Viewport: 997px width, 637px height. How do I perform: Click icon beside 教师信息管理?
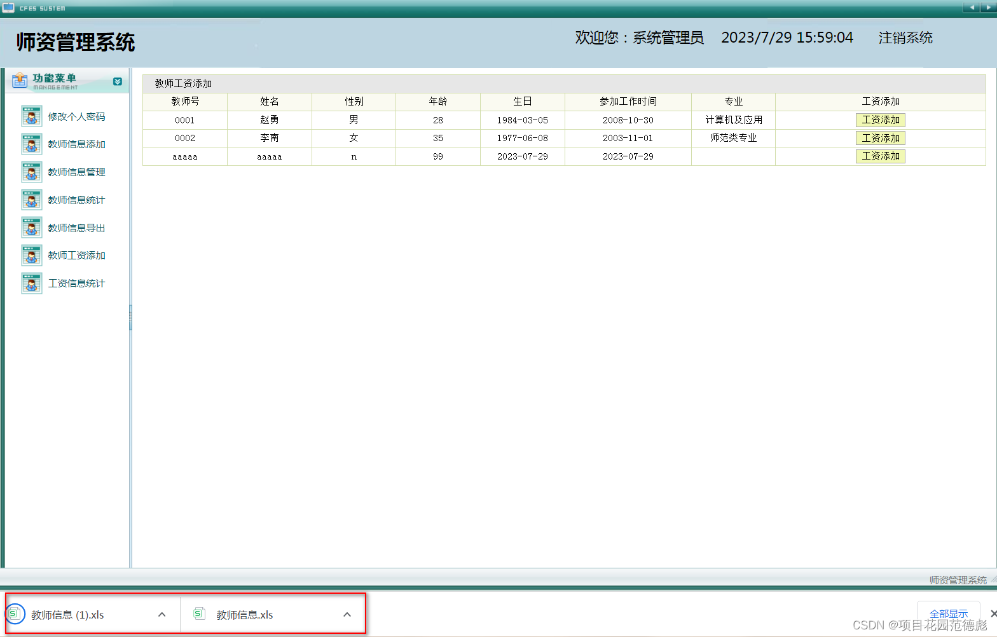coord(32,172)
